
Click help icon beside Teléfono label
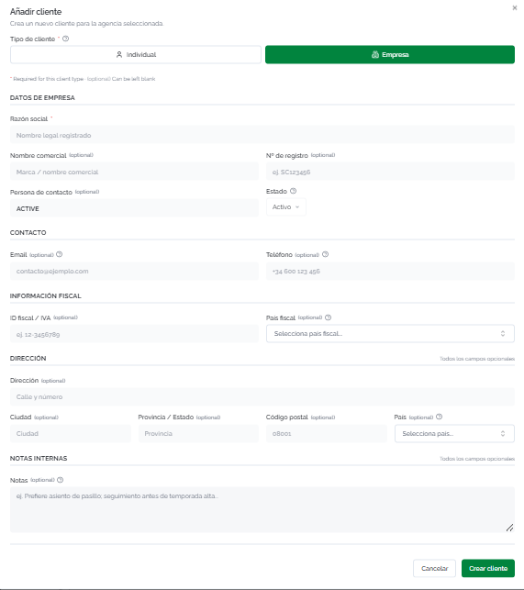coord(326,254)
